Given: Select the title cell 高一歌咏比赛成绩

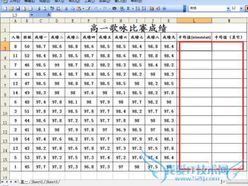Looking at the screenshot, I should pos(128,28).
